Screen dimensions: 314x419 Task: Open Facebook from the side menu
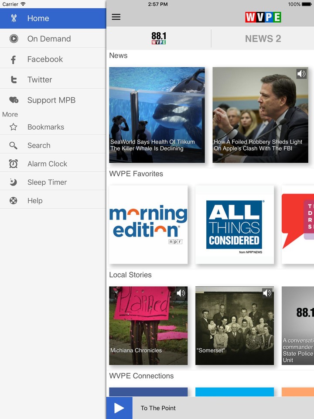pos(53,59)
